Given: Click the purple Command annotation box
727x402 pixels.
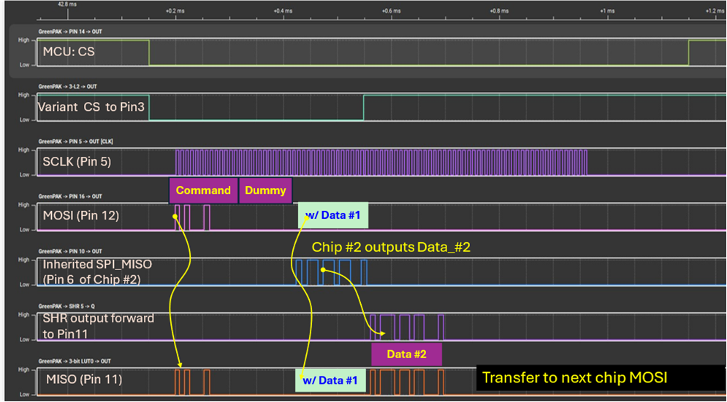Looking at the screenshot, I should pyautogui.click(x=203, y=190).
